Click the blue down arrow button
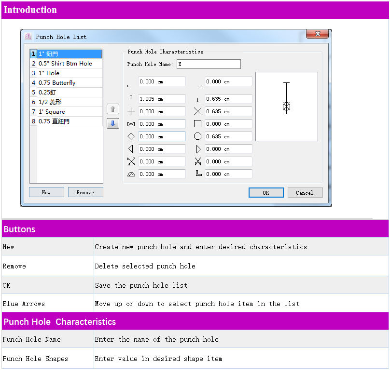This screenshot has width=391, height=374. 112,123
